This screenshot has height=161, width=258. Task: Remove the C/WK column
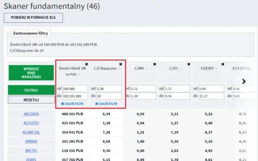pyautogui.click(x=155, y=64)
